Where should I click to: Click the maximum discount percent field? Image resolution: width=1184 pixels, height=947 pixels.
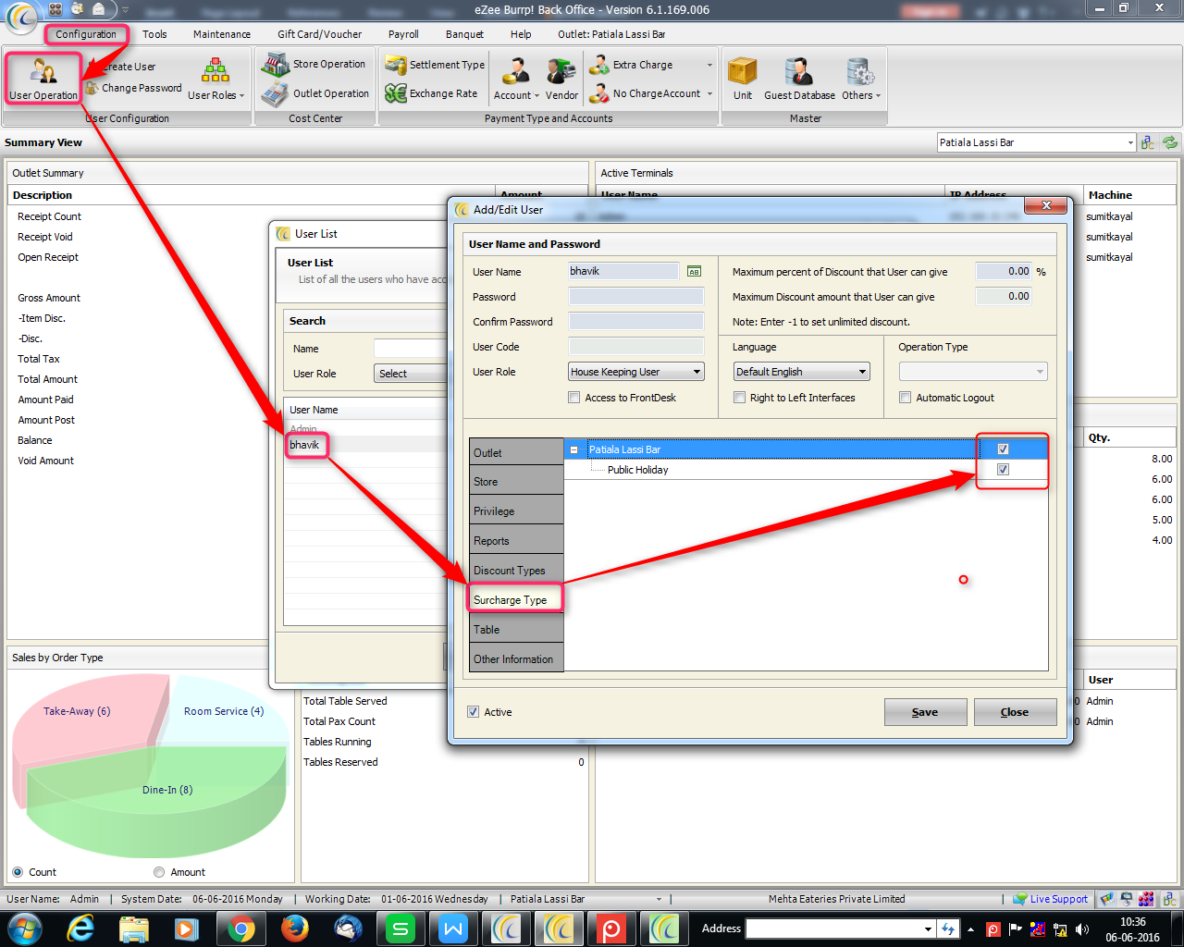click(x=1004, y=271)
